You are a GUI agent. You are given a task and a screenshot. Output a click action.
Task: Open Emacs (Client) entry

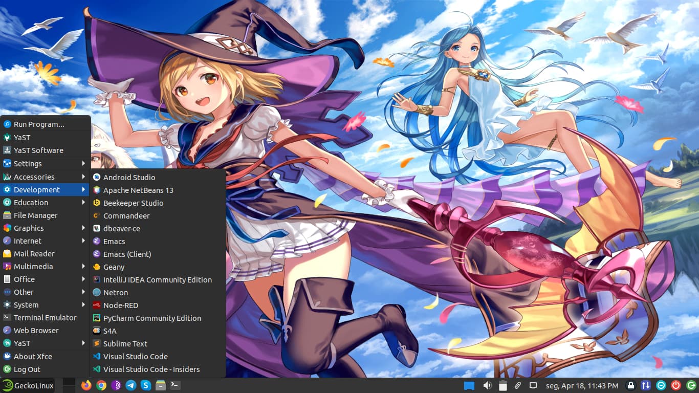[158, 254]
